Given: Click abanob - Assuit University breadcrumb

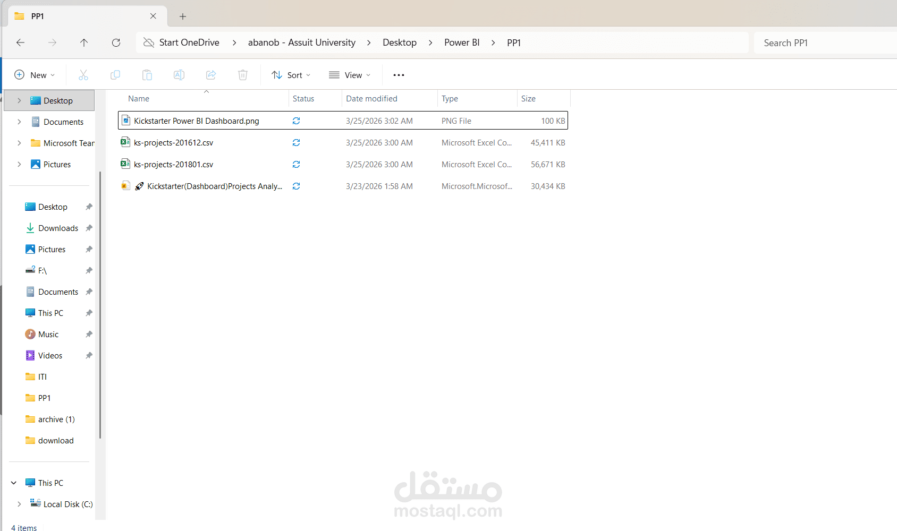Looking at the screenshot, I should click(x=302, y=42).
